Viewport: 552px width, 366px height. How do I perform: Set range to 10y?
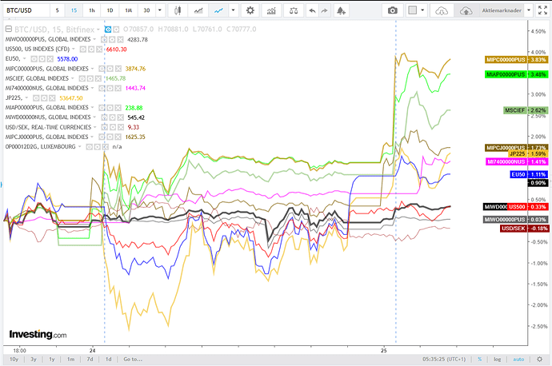(14, 359)
